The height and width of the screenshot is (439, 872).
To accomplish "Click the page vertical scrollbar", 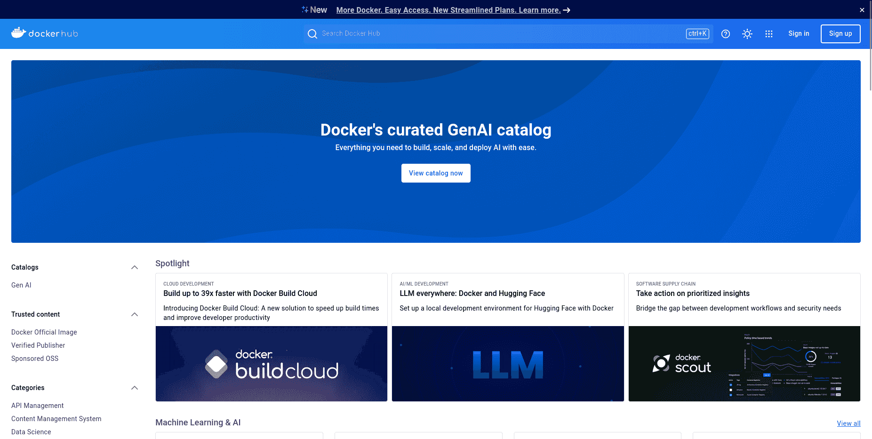I will point(870,45).
